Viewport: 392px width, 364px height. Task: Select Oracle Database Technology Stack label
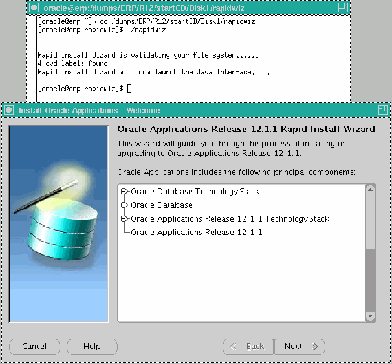(x=195, y=192)
